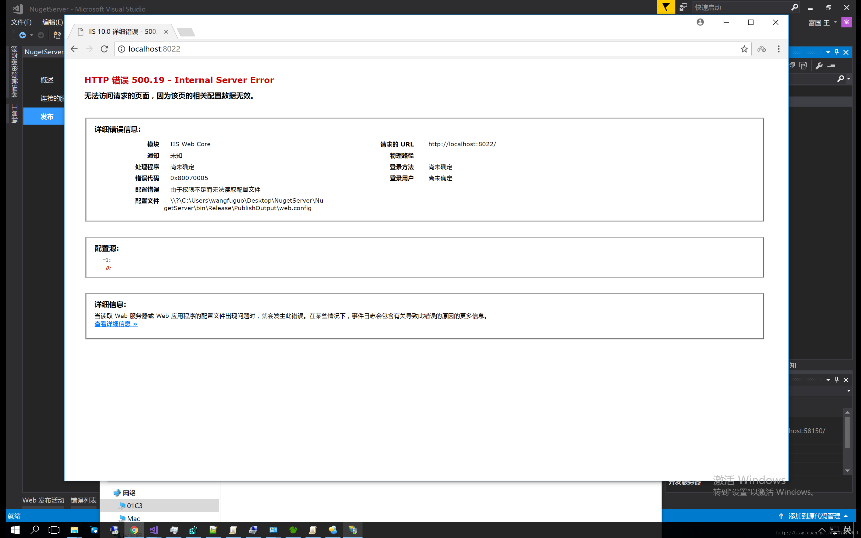Screen dimensions: 861x538
Task: Switch to Chrome on the taskbar
Action: pos(134,530)
